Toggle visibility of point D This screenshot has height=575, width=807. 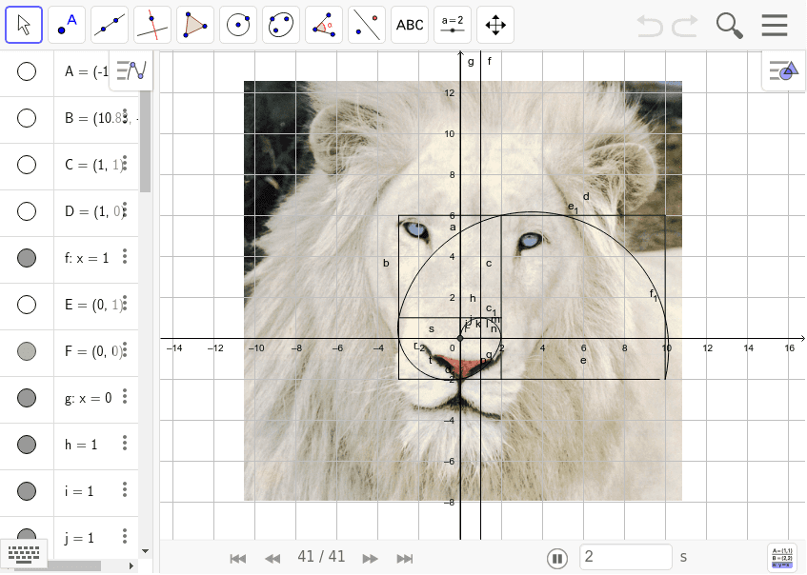27,211
